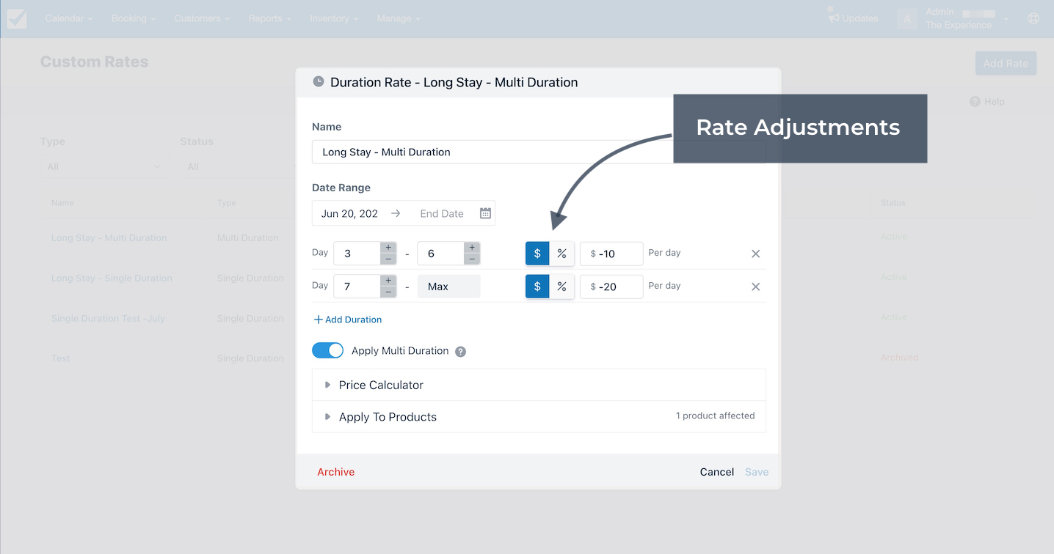Open Updates announcements

pos(853,18)
